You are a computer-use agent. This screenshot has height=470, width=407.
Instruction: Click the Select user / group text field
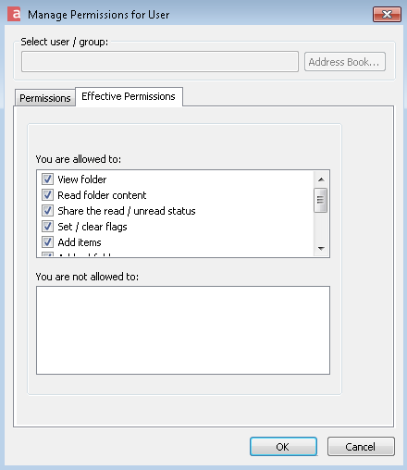tap(160, 62)
